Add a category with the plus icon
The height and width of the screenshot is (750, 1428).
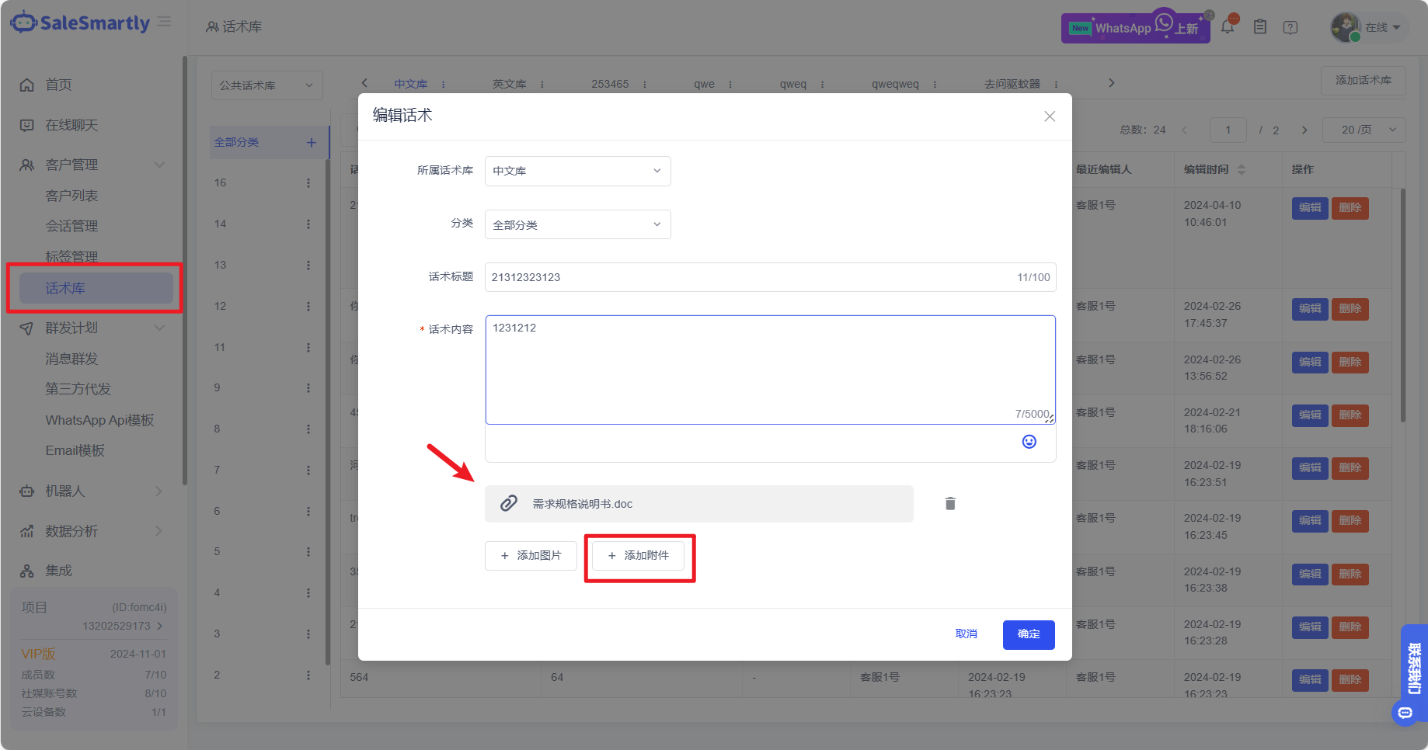pos(311,143)
